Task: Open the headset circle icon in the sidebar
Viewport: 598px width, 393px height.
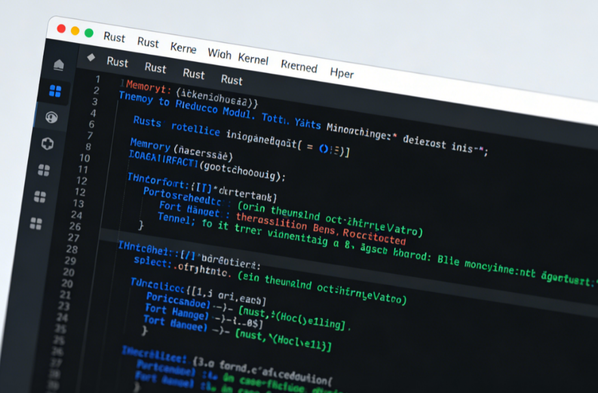Action: (51, 117)
